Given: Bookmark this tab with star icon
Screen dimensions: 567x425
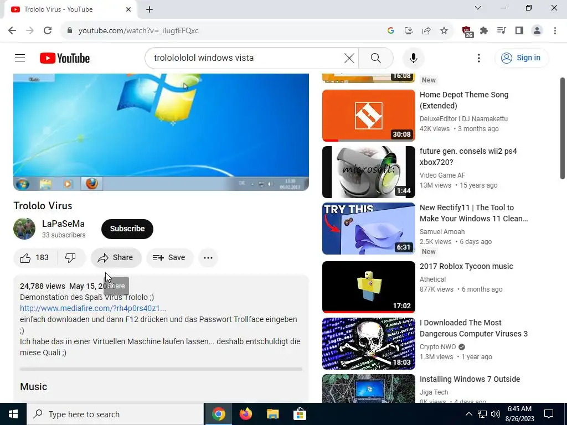Looking at the screenshot, I should [x=444, y=31].
